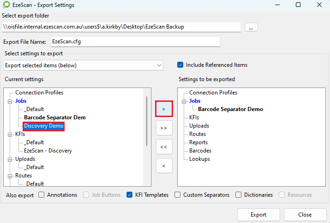This screenshot has width=330, height=223.
Task: Collapse the Jobs node in Current settings
Action: [10, 101]
